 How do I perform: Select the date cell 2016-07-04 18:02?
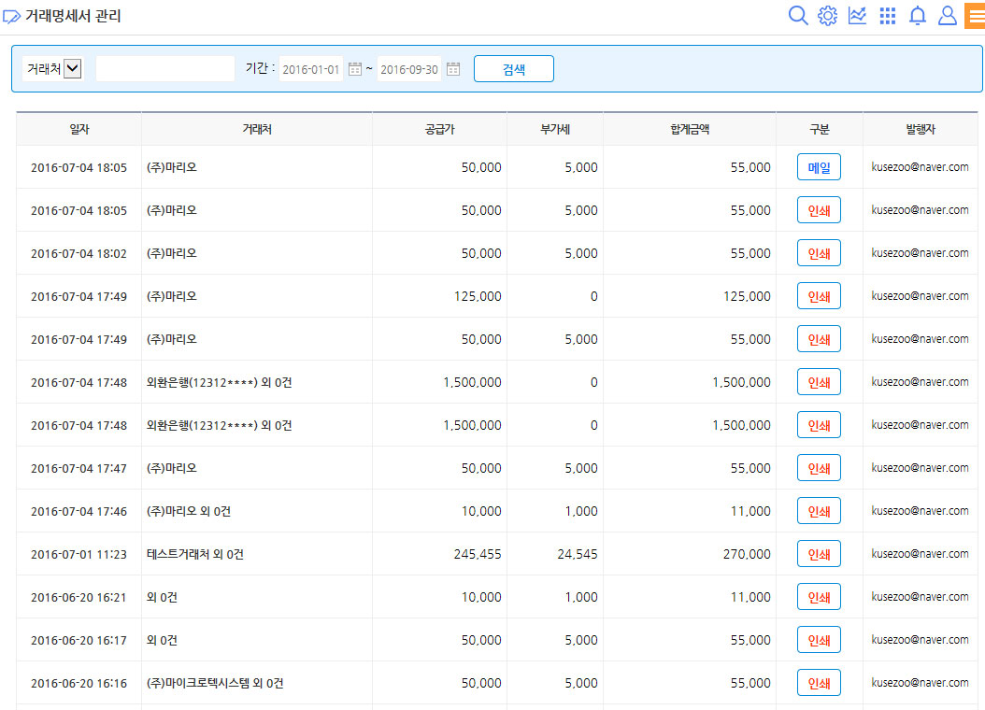tap(79, 253)
